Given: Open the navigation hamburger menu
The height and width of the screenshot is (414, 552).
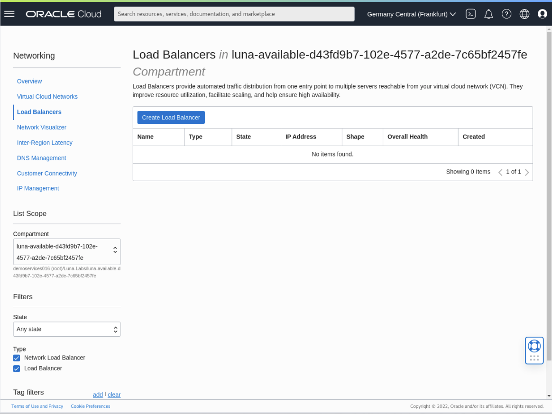Looking at the screenshot, I should click(9, 13).
